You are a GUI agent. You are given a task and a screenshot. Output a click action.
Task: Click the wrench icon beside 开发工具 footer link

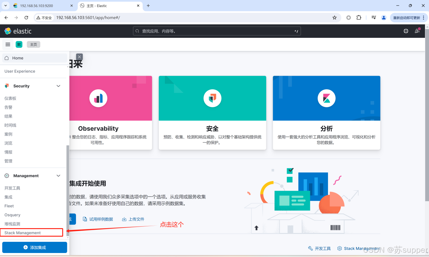pos(310,248)
